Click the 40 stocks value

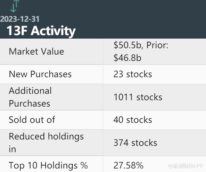(132, 120)
